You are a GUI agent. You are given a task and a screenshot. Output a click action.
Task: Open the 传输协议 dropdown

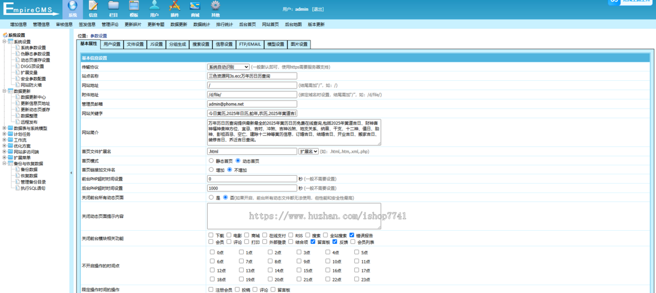click(x=228, y=67)
